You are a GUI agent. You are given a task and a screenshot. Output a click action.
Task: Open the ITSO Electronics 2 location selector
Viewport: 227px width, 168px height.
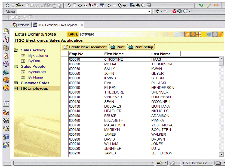197,163
